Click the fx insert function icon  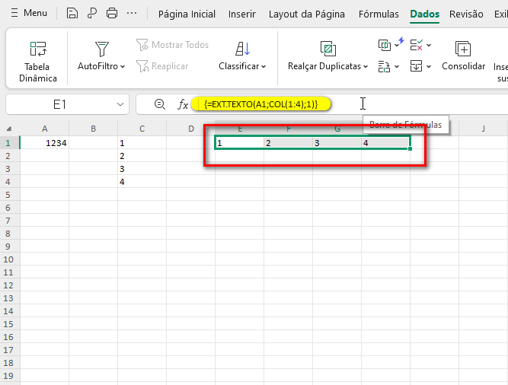[x=183, y=104]
